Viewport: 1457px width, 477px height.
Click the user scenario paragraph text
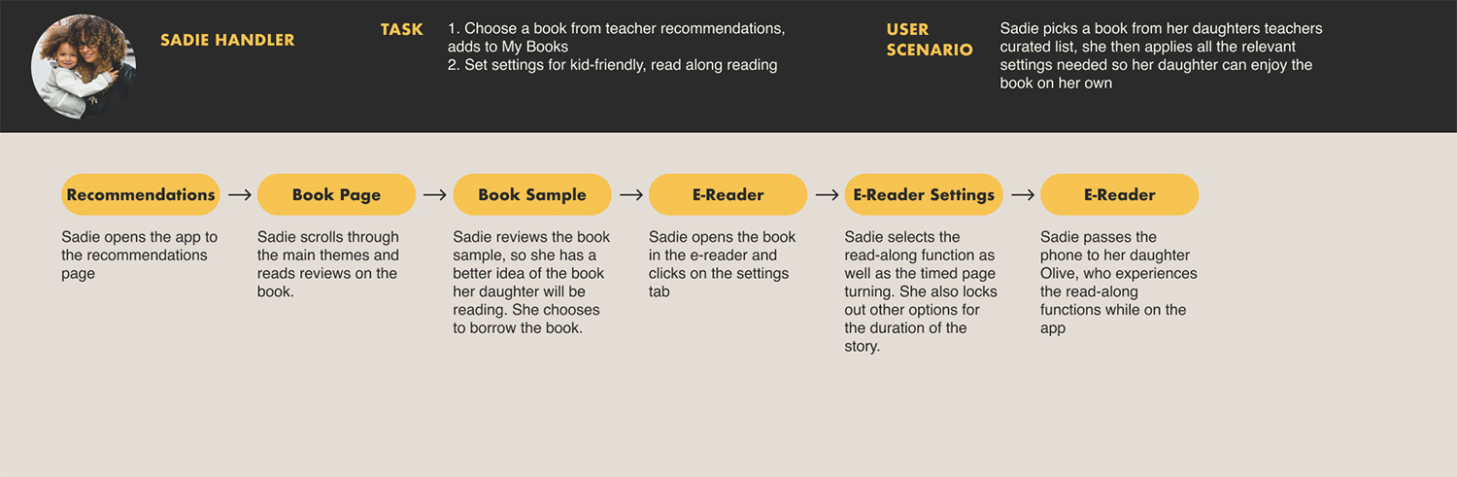[x=1161, y=55]
